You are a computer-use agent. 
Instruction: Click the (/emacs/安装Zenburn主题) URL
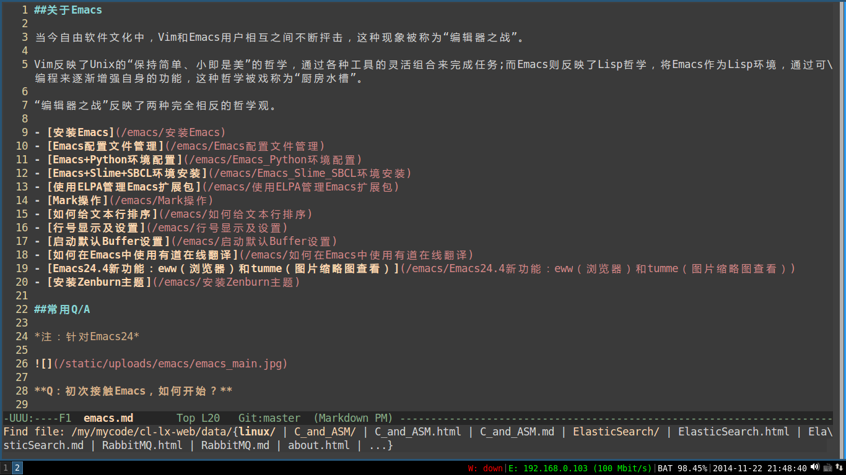pyautogui.click(x=227, y=282)
